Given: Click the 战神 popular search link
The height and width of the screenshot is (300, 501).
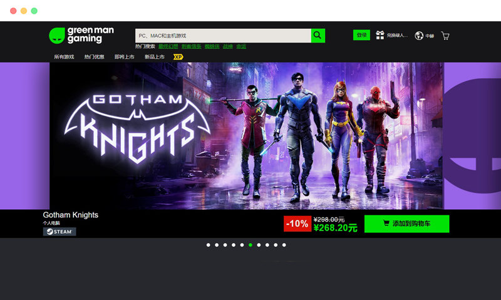Looking at the screenshot, I should pos(228,46).
